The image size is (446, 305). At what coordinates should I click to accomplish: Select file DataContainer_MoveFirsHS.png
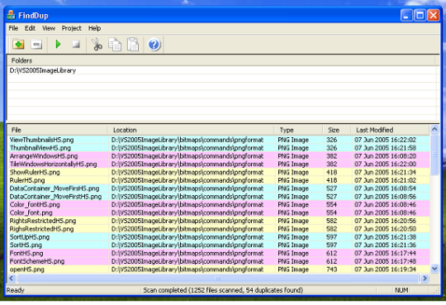pos(55,188)
